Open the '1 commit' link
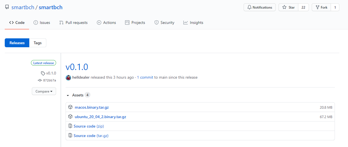The width and height of the screenshot is (348, 147). click(x=145, y=78)
